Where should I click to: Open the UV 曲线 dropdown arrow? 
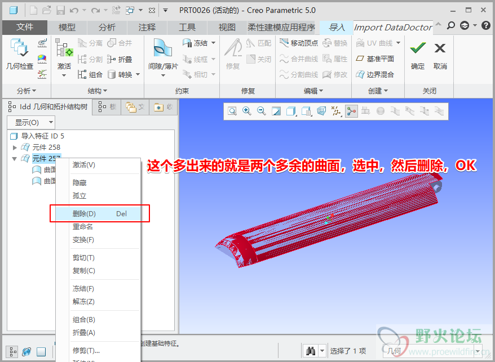pos(398,43)
